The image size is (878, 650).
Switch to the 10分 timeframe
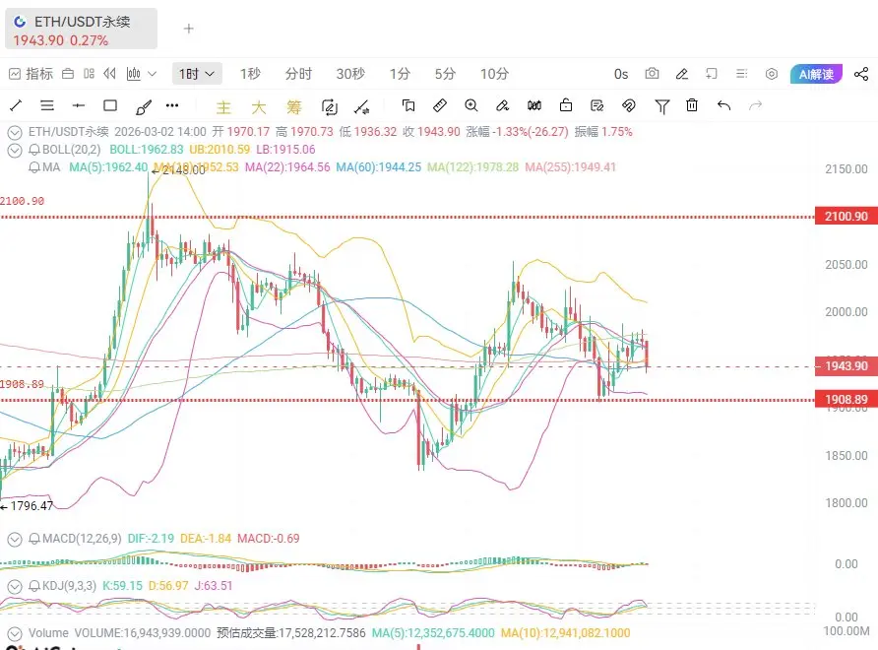[x=494, y=74]
